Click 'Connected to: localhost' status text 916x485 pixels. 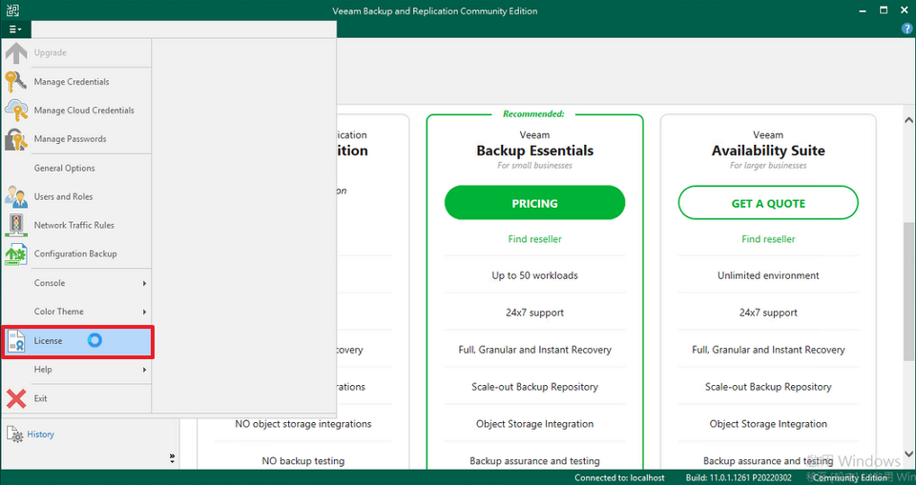point(619,477)
